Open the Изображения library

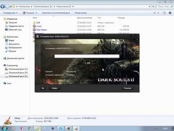tap(15, 48)
